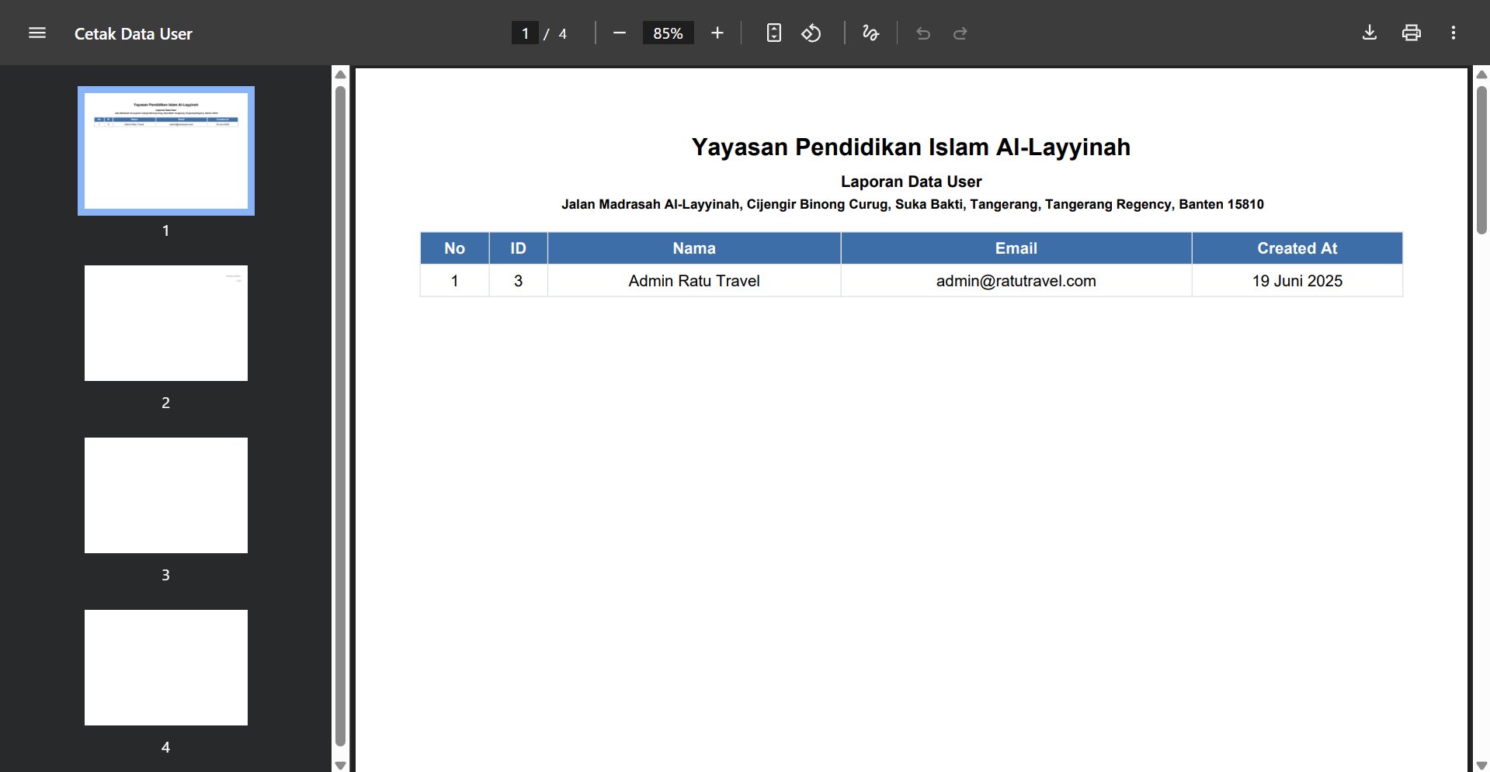Select the draw annotation tool
The width and height of the screenshot is (1490, 772).
tap(870, 33)
